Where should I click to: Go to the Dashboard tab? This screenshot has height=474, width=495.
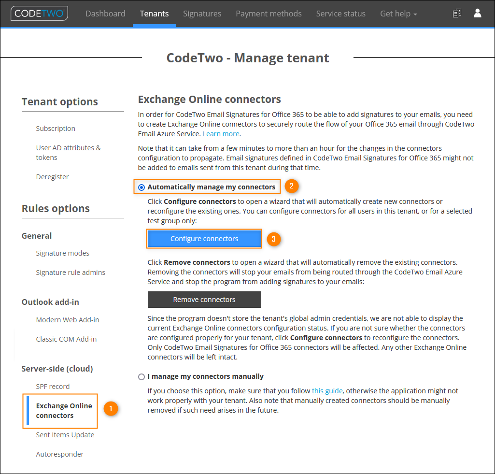tap(105, 14)
